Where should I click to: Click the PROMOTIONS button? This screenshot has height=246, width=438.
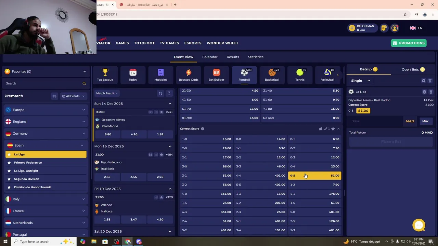point(409,43)
